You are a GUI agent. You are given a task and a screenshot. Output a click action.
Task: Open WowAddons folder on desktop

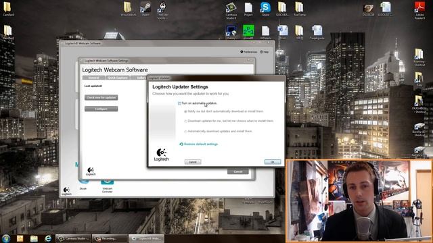pos(128,9)
